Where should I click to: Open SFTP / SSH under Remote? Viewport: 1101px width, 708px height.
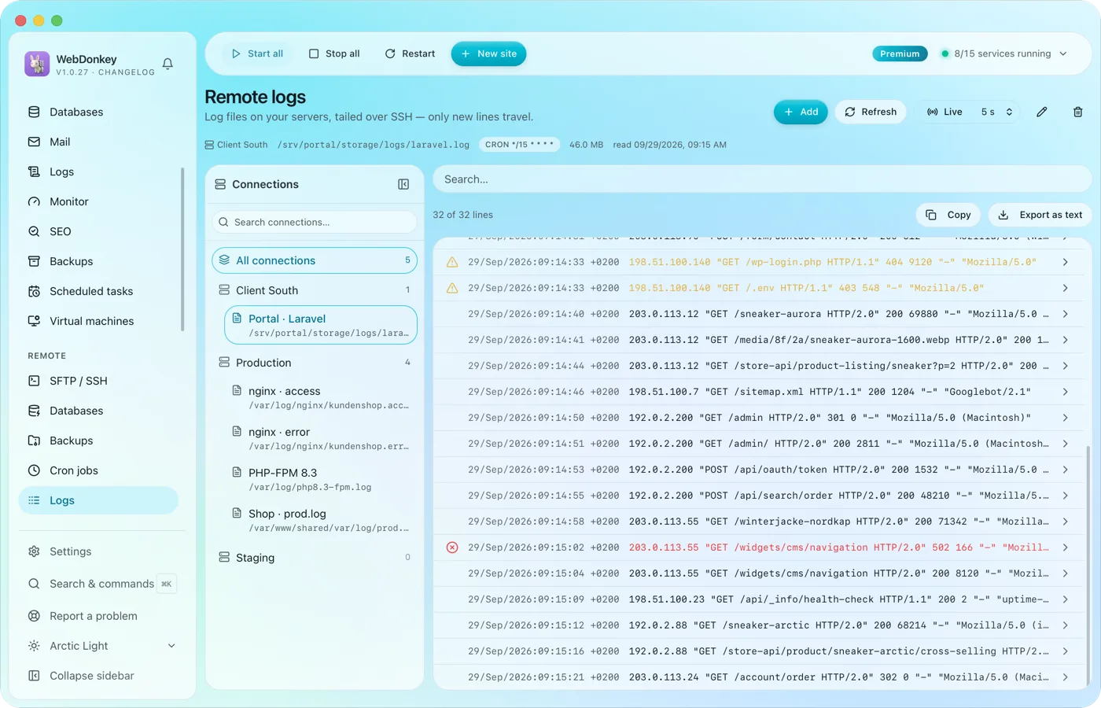coord(100,381)
